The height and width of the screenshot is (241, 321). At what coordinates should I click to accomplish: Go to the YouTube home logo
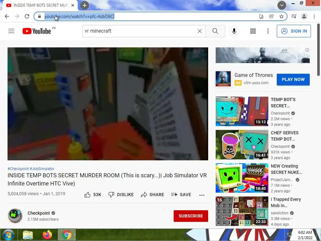click(x=37, y=31)
